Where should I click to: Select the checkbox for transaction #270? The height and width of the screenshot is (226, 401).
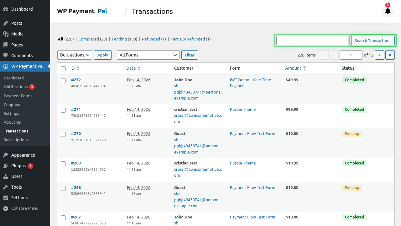pyautogui.click(x=63, y=134)
